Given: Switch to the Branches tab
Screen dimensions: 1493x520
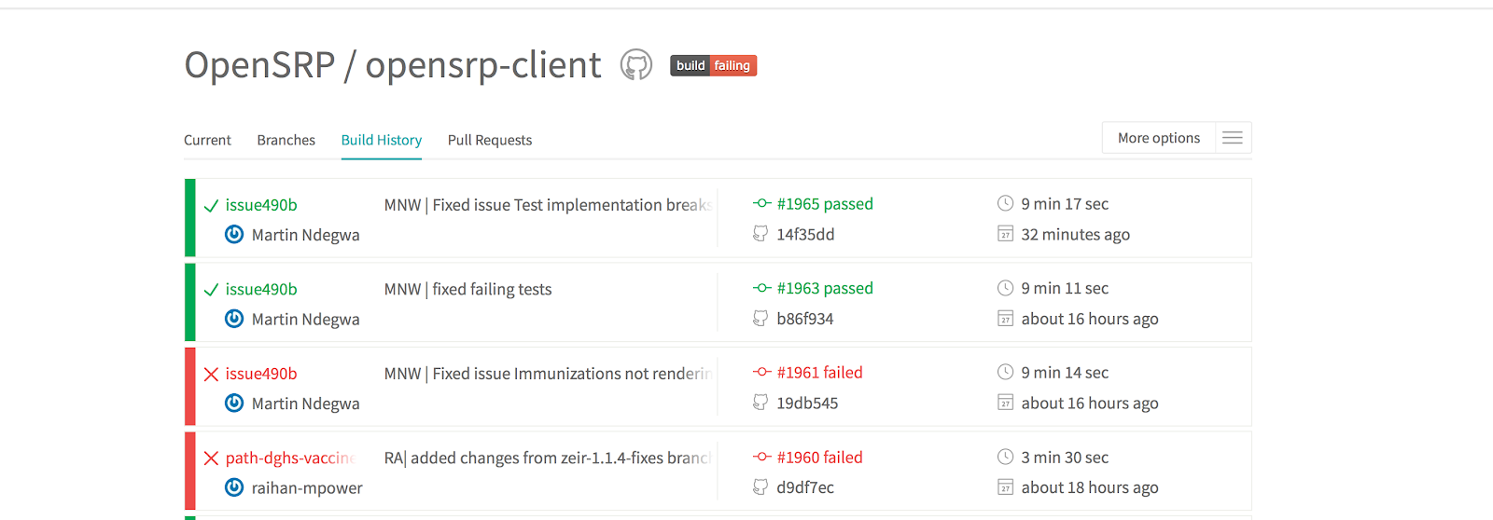Looking at the screenshot, I should click(286, 140).
